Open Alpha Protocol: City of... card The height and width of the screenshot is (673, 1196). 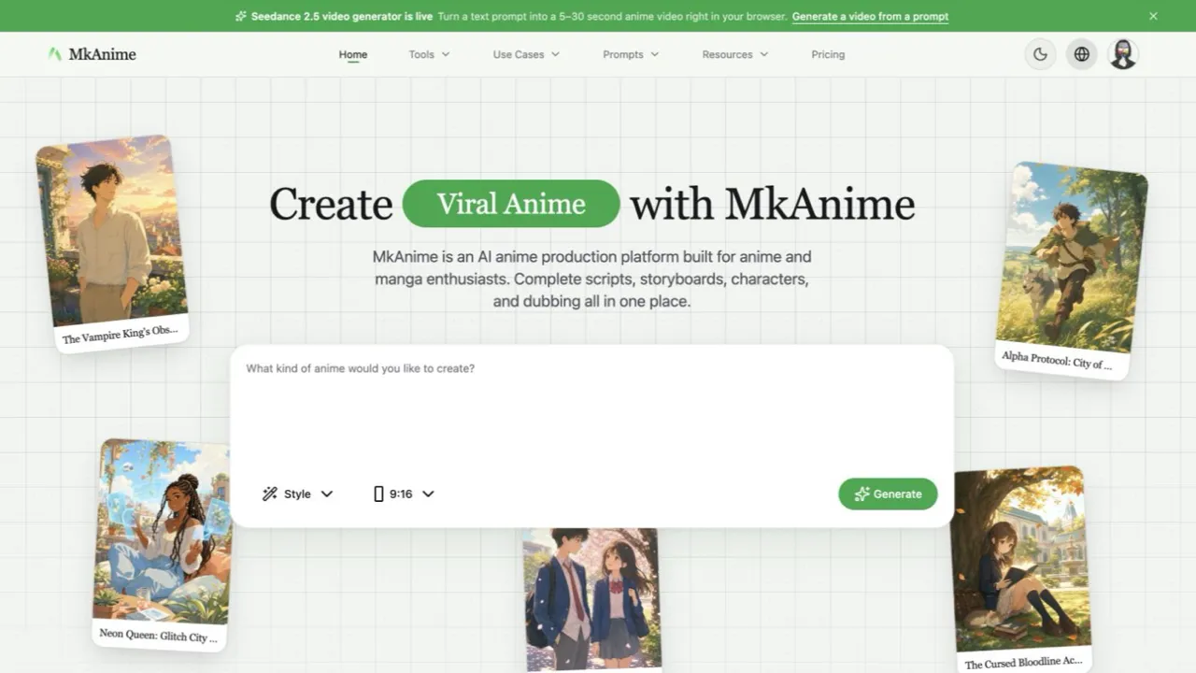[x=1070, y=271]
